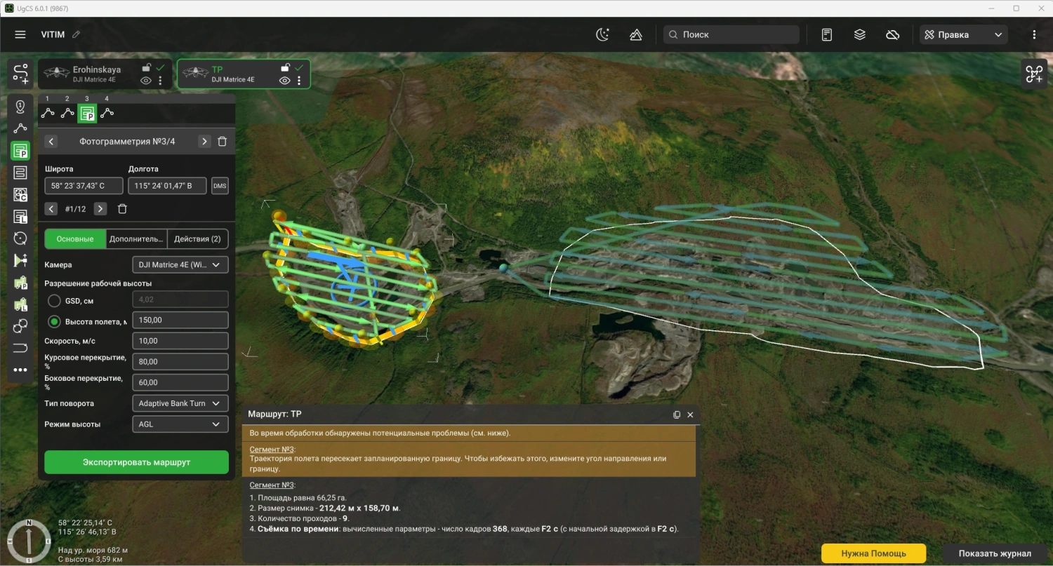Screen dimensions: 1053x566
Task: Toggle the lock on TP route
Action: pos(285,67)
